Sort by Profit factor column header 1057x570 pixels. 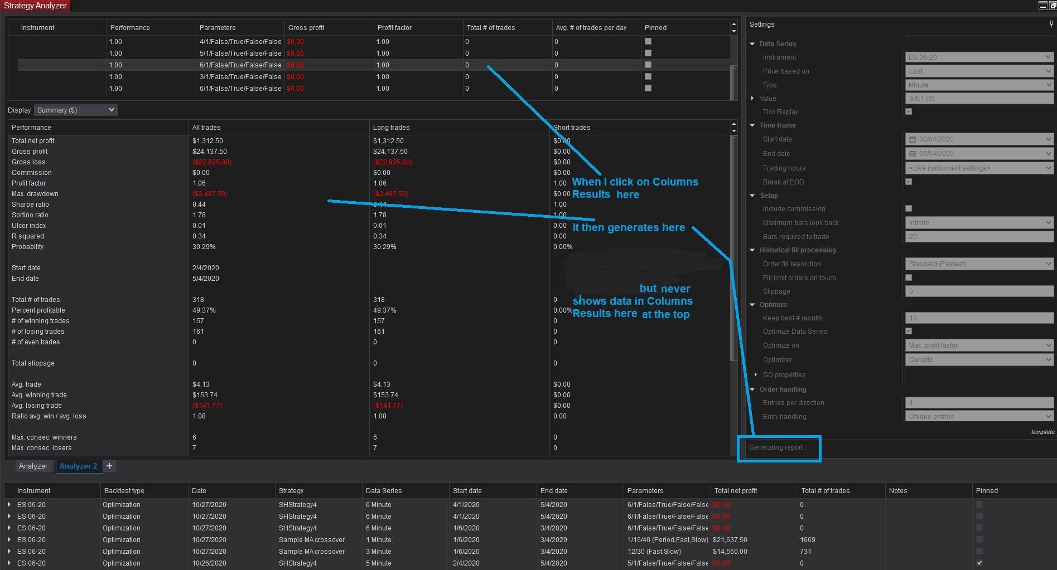point(394,27)
